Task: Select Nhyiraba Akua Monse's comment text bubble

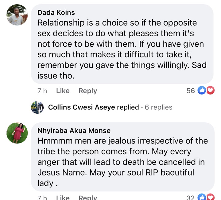Action: pos(122,157)
